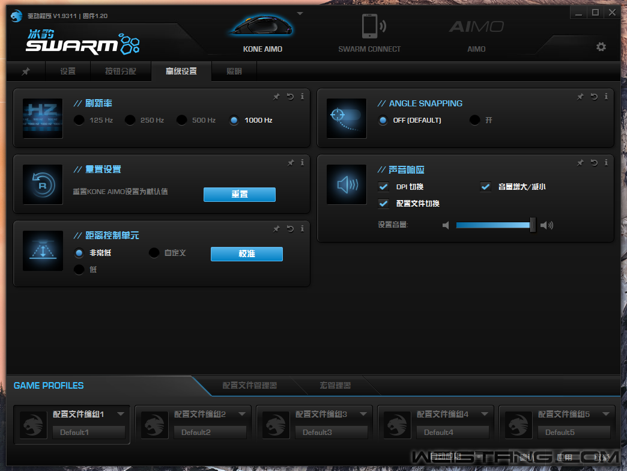This screenshot has width=627, height=471.
Task: Pin the 刷新率 polling rate panel
Action: click(x=276, y=96)
